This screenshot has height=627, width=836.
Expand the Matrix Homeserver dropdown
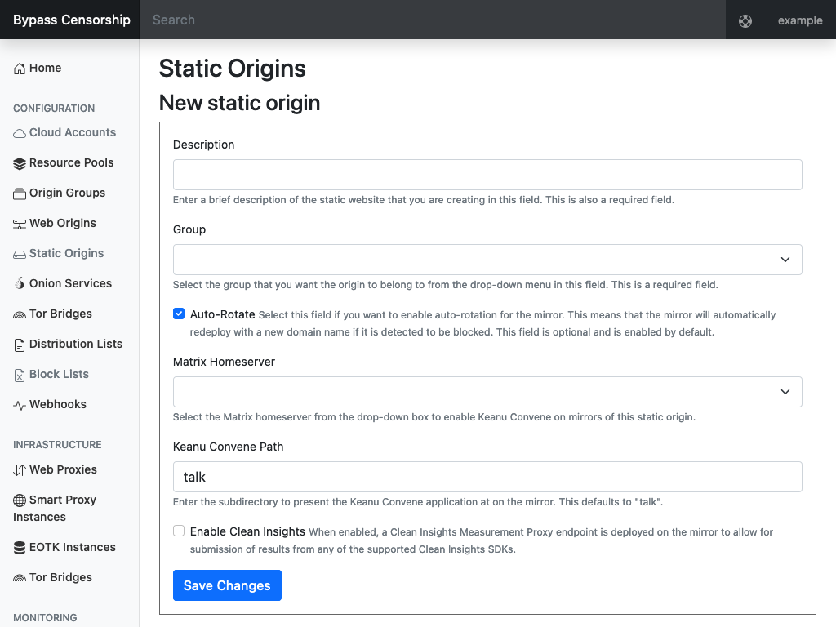(487, 392)
